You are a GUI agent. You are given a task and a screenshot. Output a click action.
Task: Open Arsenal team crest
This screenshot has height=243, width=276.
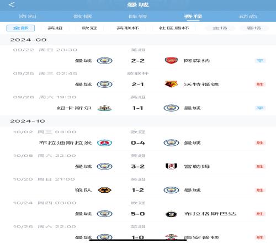(x=171, y=61)
